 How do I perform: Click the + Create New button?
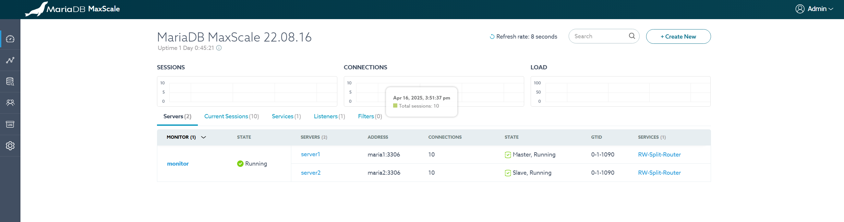point(678,36)
